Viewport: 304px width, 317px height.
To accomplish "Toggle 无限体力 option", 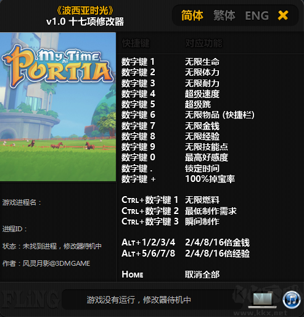I will coord(202,72).
